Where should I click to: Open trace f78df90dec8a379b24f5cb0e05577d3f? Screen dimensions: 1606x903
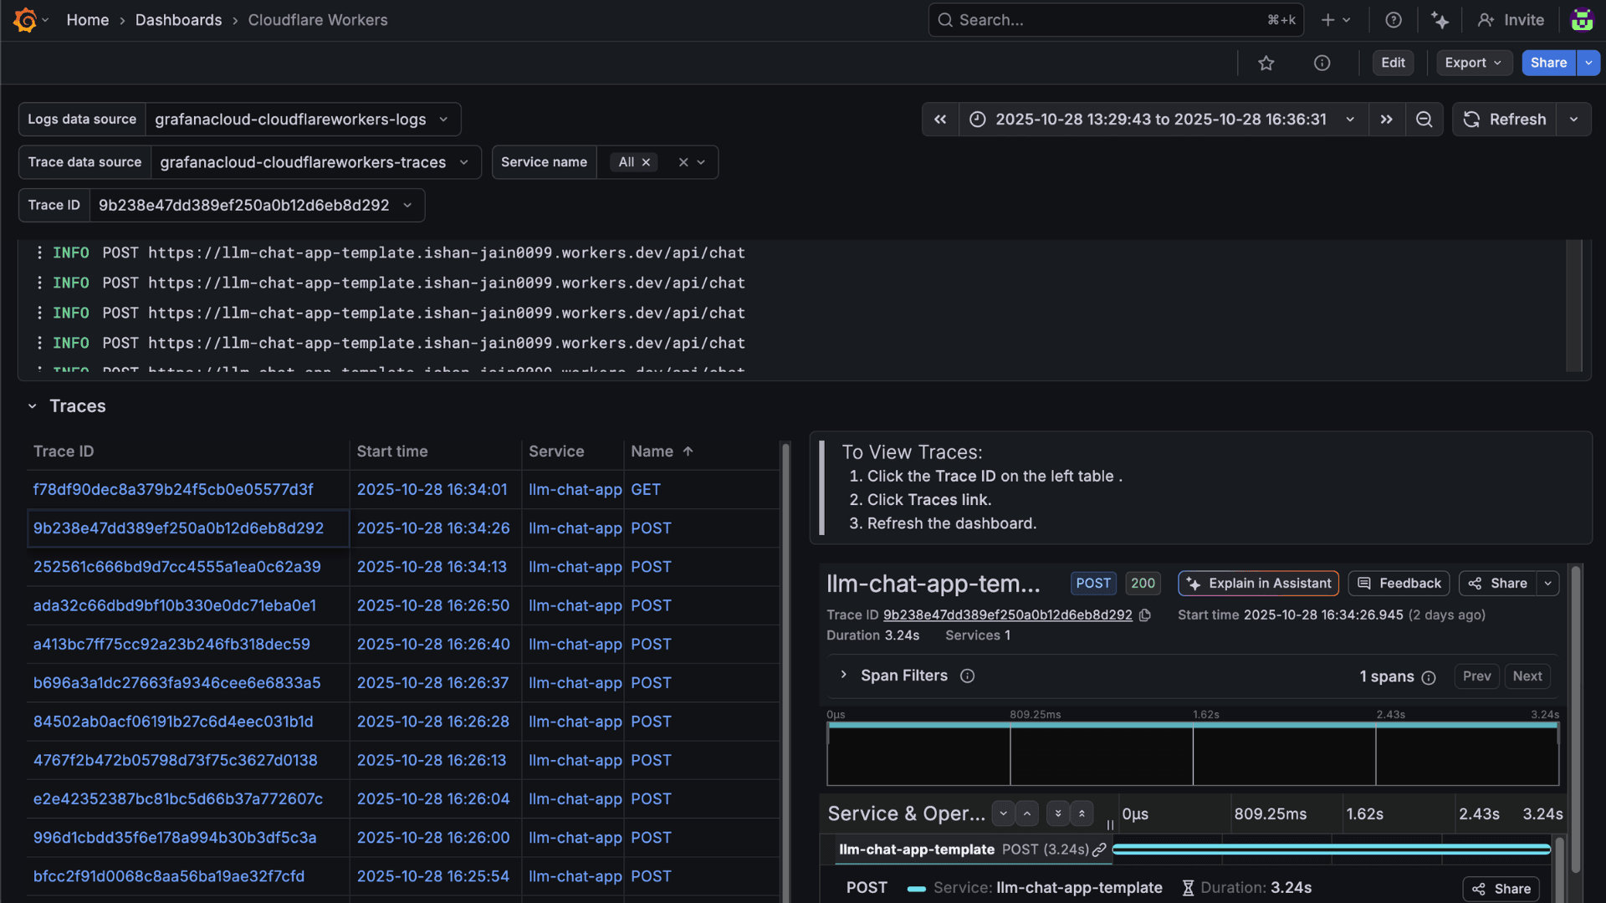[x=172, y=489]
